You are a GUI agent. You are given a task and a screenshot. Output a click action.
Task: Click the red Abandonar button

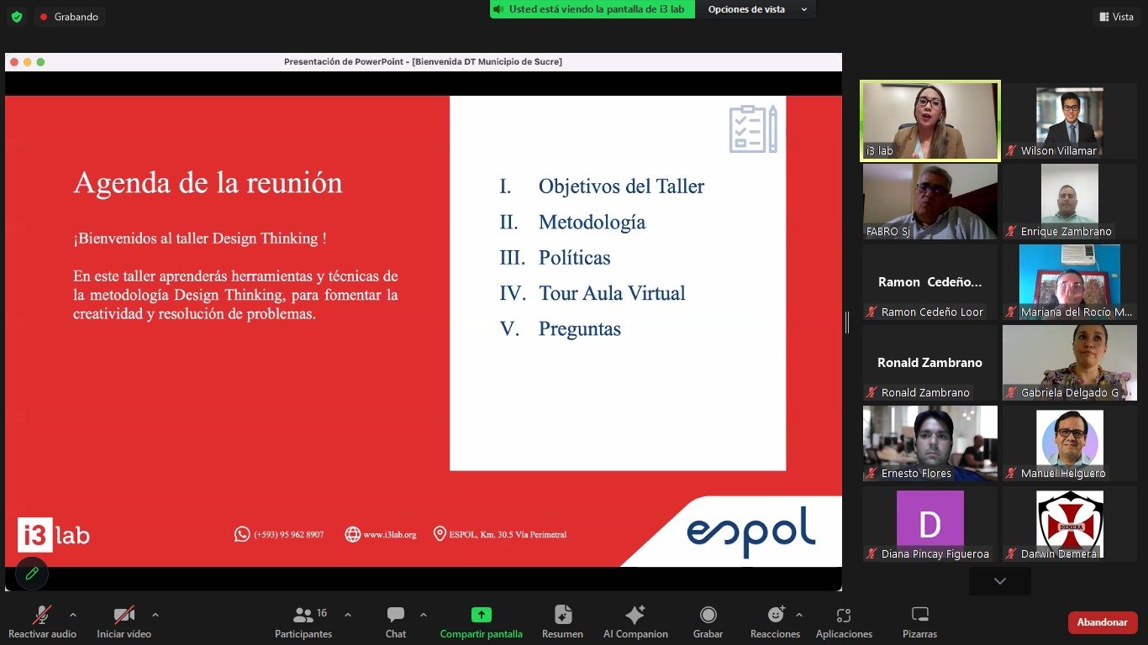pyautogui.click(x=1103, y=622)
